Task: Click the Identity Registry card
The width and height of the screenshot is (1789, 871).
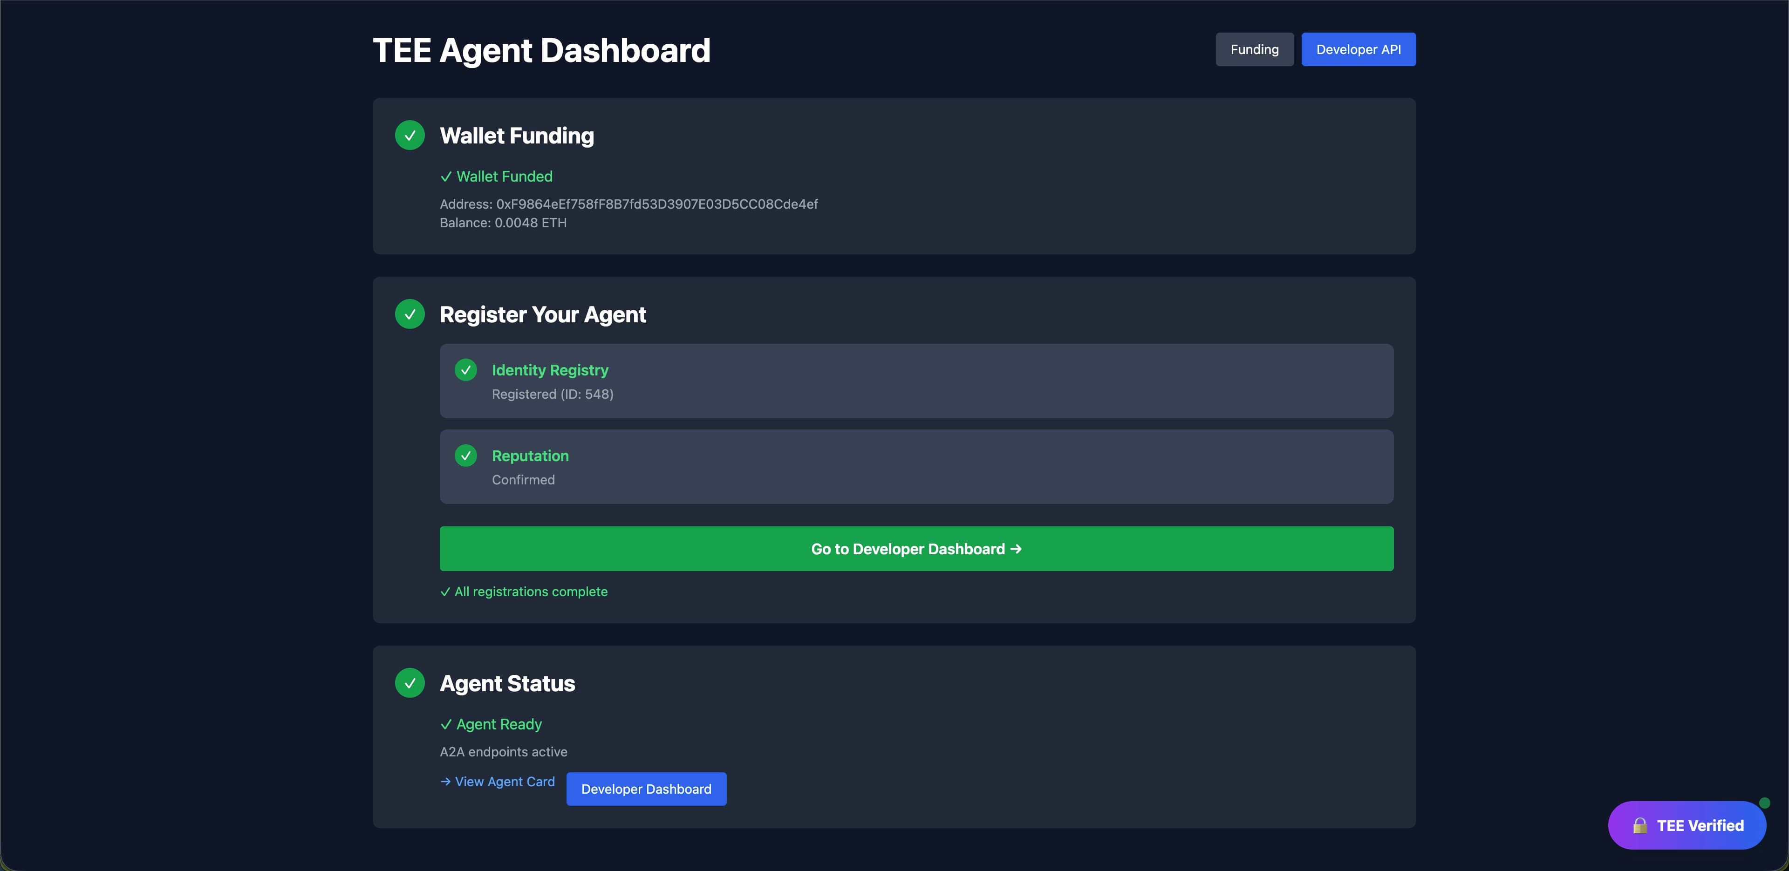Action: tap(916, 381)
